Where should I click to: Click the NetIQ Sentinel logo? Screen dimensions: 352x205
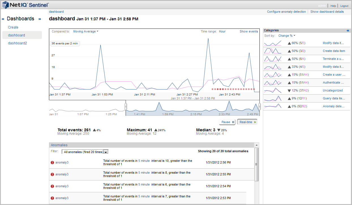point(25,5)
